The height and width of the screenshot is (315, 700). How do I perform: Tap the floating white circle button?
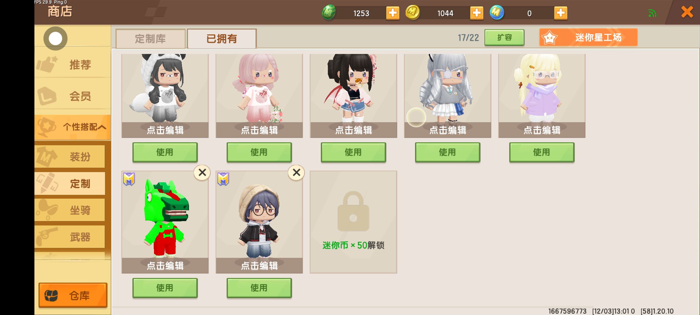coord(55,38)
